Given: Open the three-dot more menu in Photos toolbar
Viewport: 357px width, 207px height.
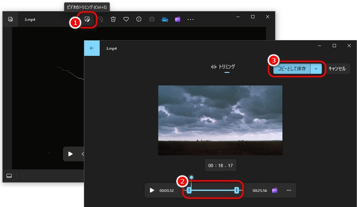Looking at the screenshot, I should 191,19.
